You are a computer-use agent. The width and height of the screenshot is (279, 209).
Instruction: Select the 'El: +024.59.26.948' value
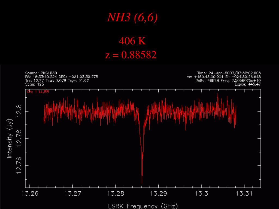point(243,77)
